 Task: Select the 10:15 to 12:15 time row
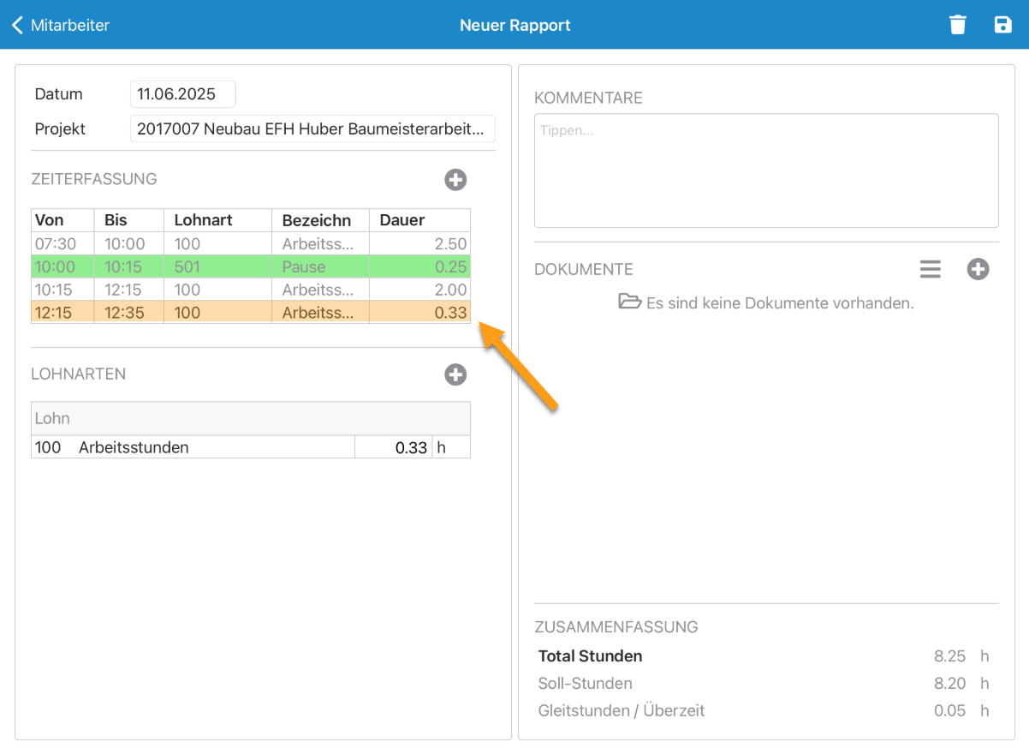click(250, 290)
